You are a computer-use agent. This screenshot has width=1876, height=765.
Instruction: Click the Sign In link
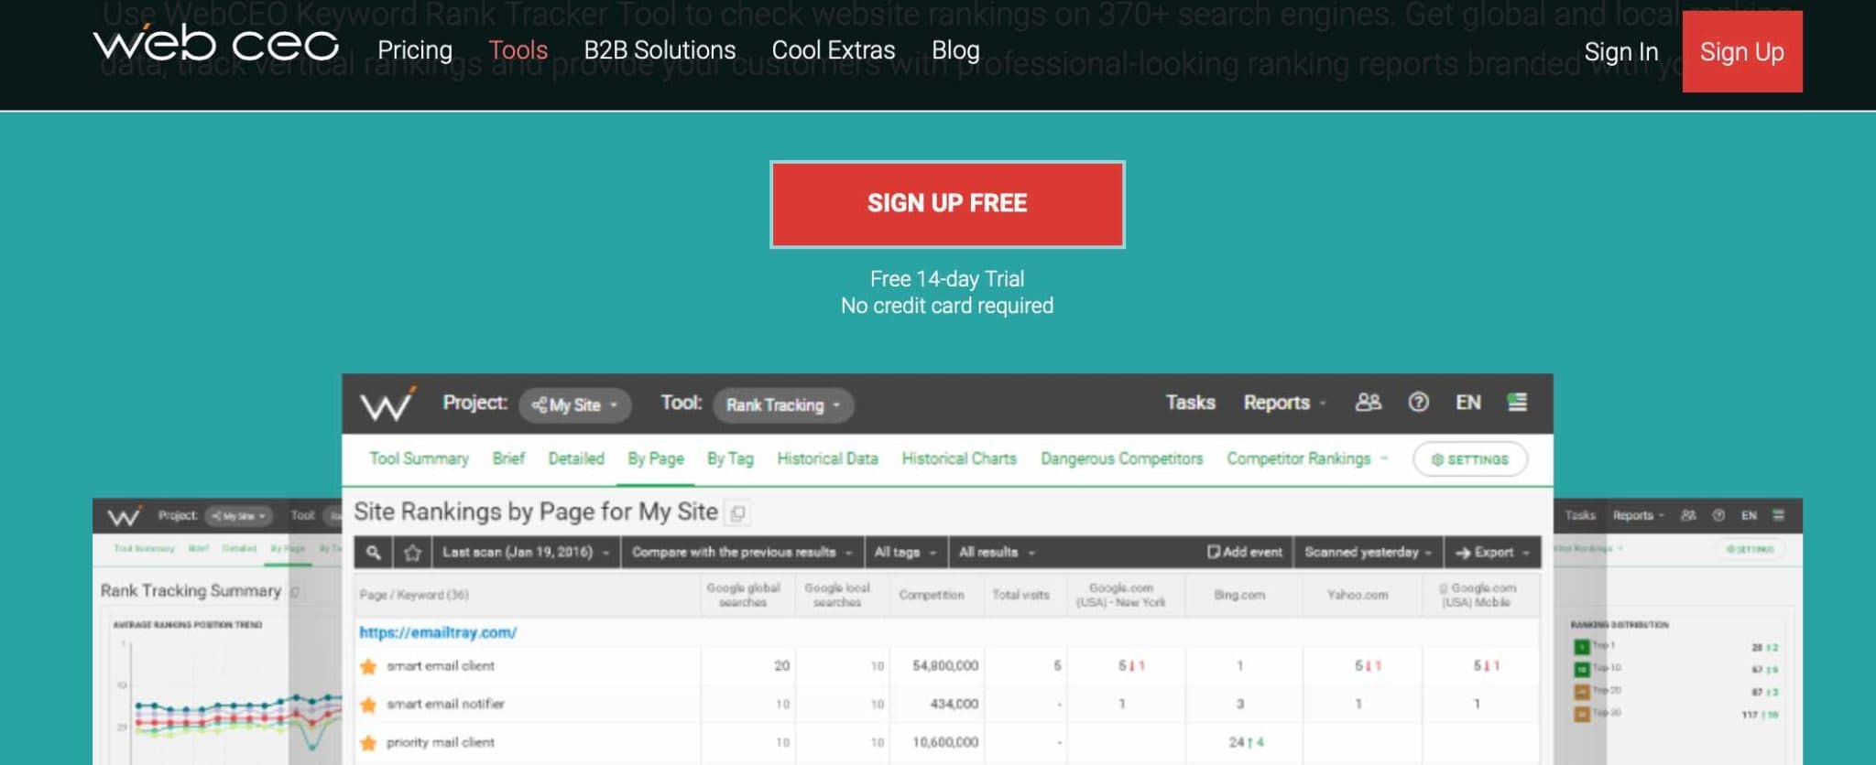pyautogui.click(x=1620, y=52)
